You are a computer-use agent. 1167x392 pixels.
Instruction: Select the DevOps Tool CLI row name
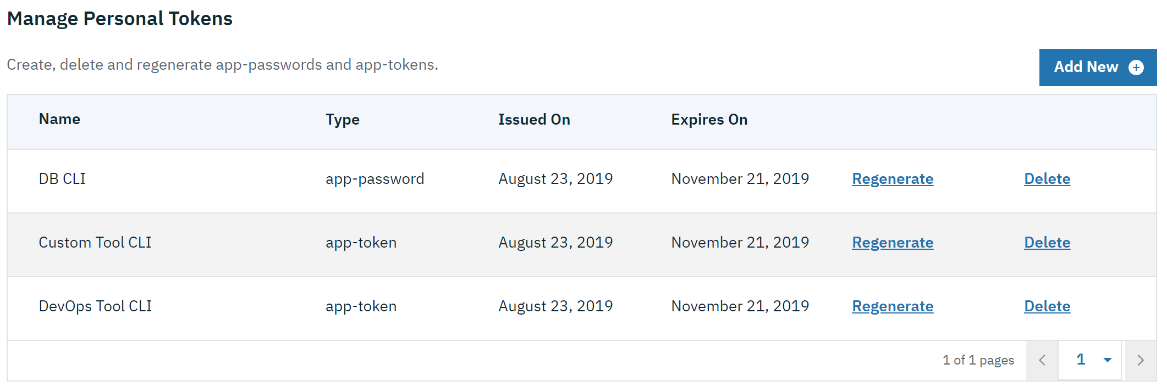click(x=95, y=306)
